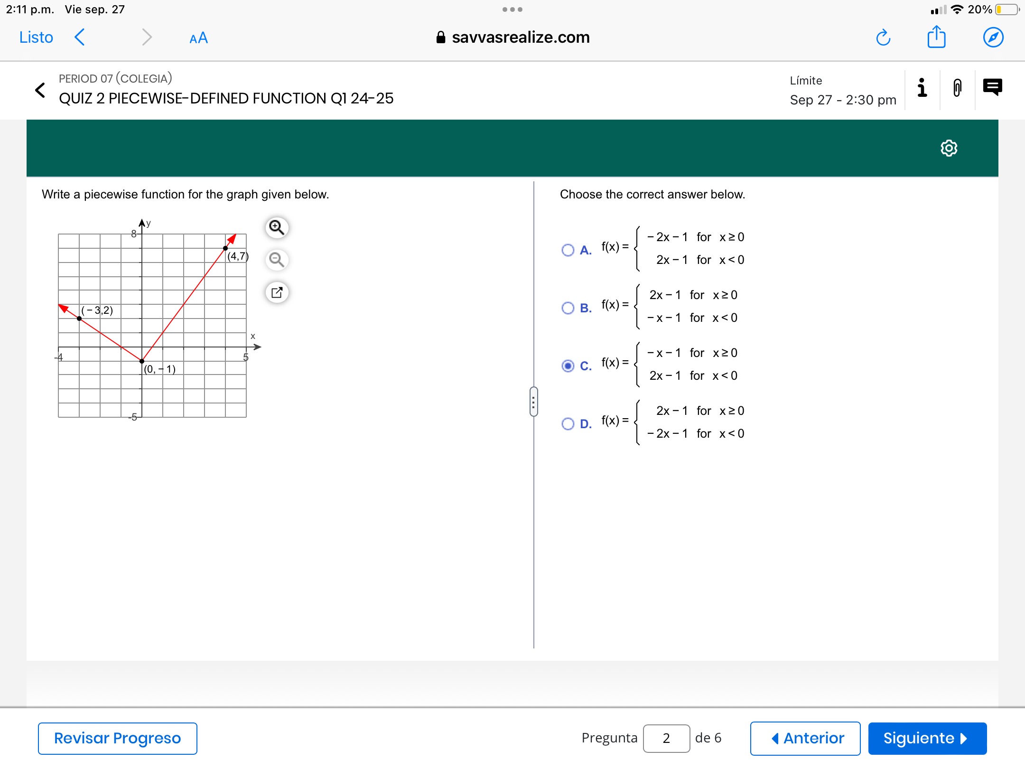
Task: Go back with browser back chevron
Action: pos(80,37)
